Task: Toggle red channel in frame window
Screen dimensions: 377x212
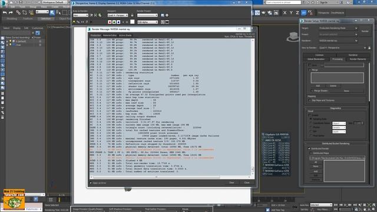Action: [x=110, y=22]
